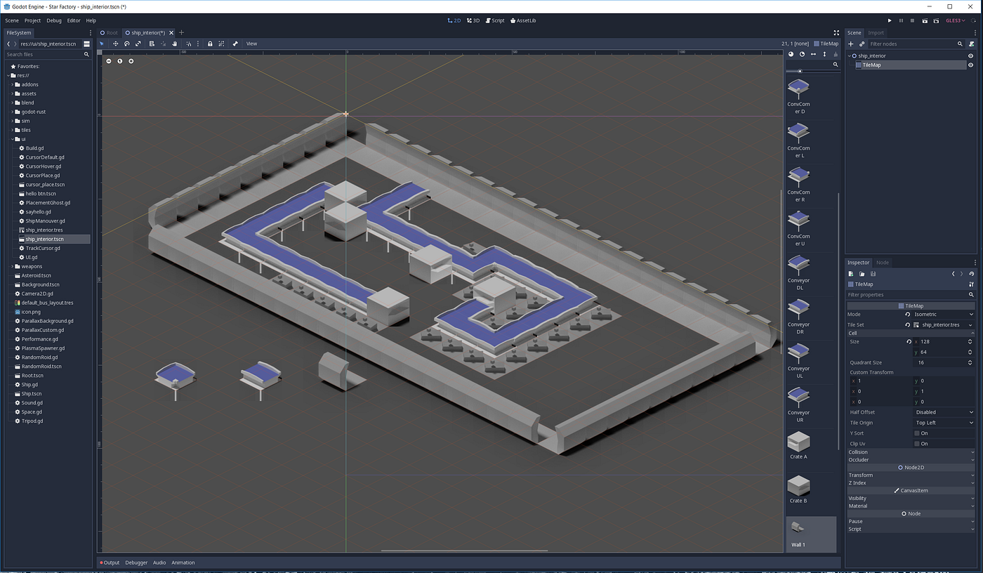Open the Animation bottom panel

(x=183, y=562)
